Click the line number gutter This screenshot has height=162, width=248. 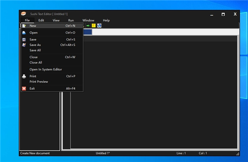tap(67, 120)
